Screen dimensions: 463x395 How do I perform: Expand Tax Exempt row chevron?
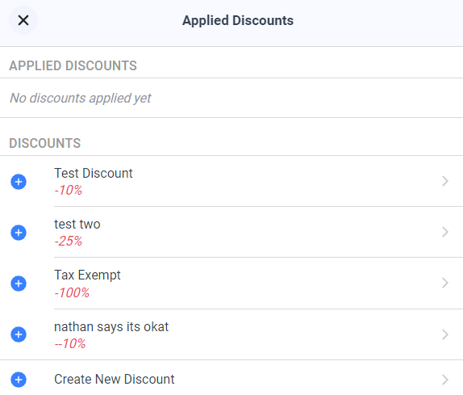click(x=445, y=283)
